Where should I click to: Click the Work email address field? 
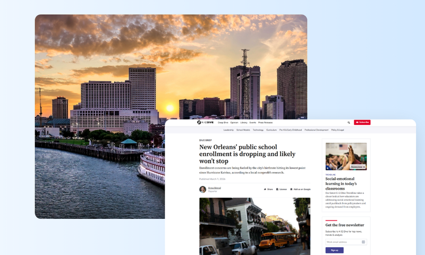coord(346,242)
